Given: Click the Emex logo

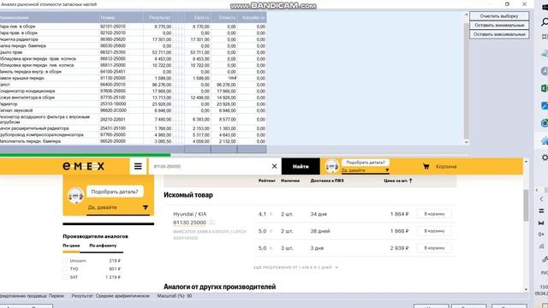Looking at the screenshot, I should (x=84, y=166).
